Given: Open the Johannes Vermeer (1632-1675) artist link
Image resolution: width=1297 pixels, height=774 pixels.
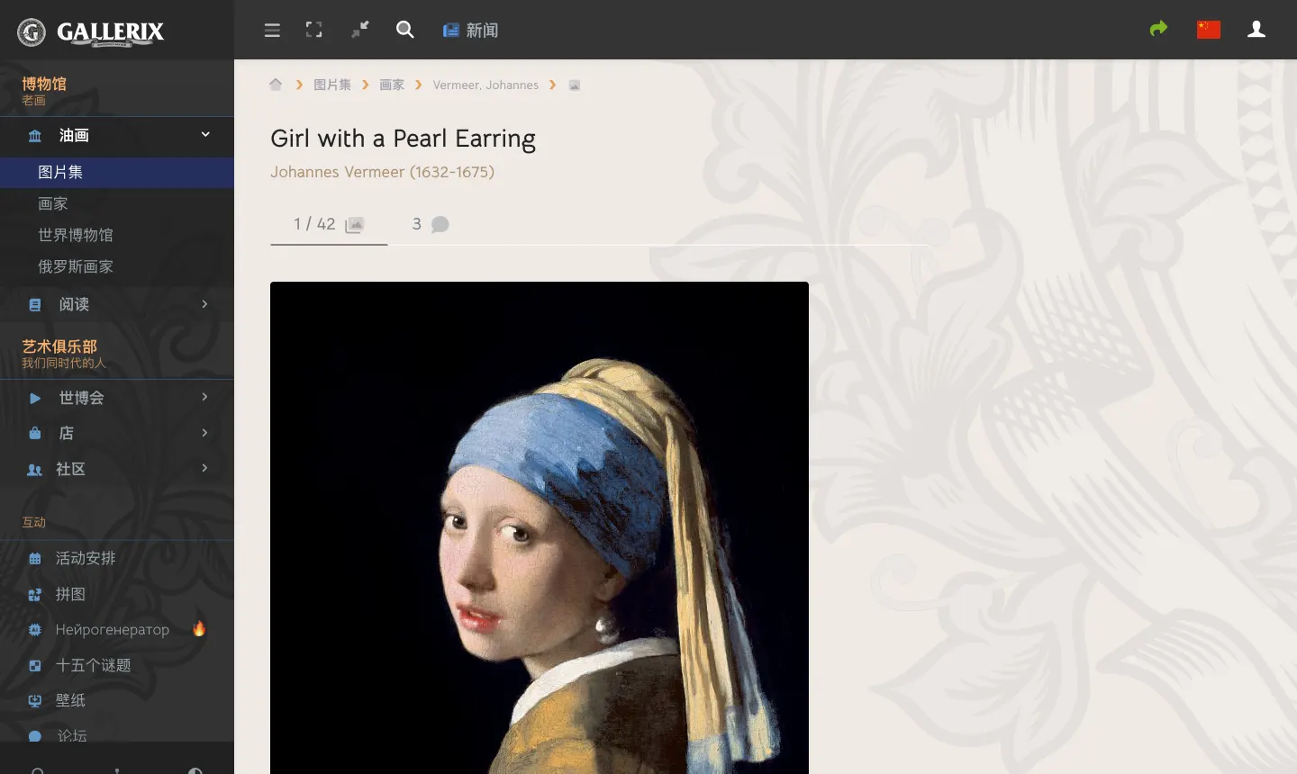Looking at the screenshot, I should click(382, 172).
